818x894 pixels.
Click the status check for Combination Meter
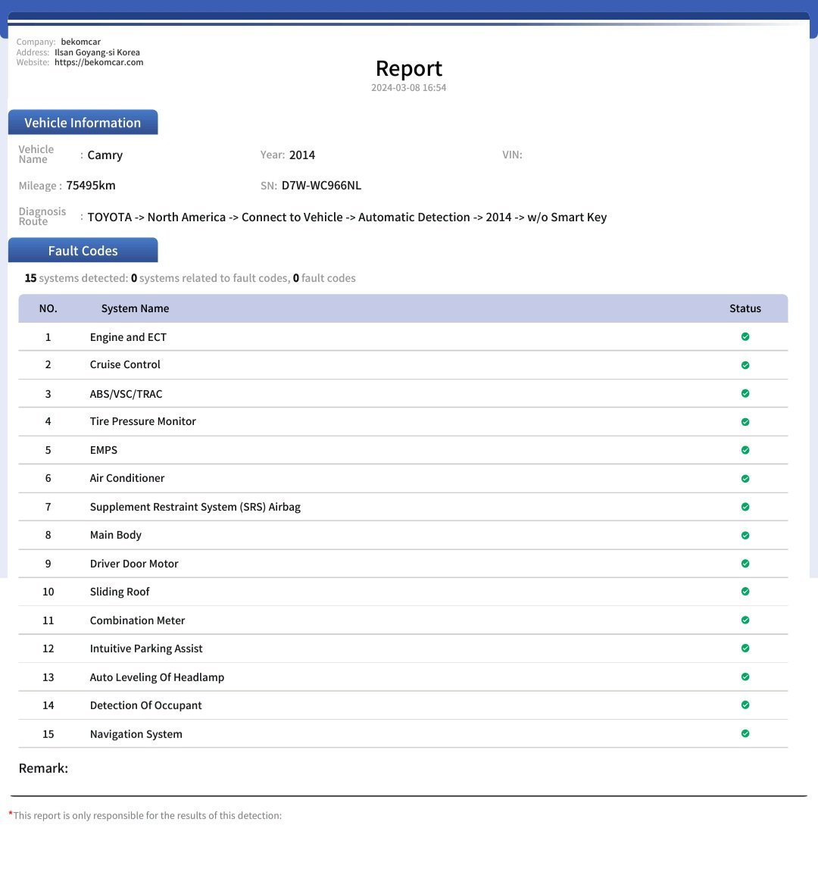pos(745,620)
